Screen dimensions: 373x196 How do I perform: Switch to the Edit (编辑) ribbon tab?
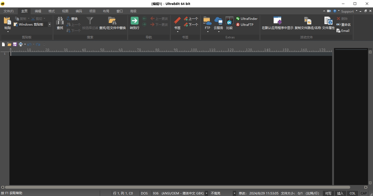[38, 11]
